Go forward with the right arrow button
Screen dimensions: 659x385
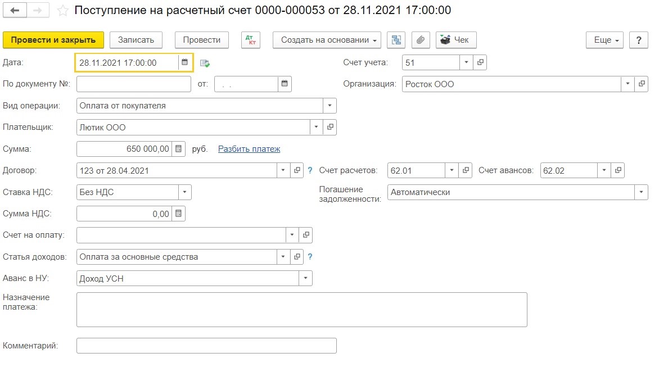coord(38,11)
